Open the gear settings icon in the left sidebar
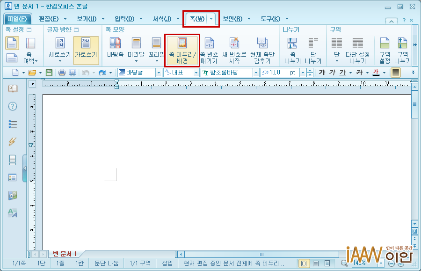 coord(12,195)
